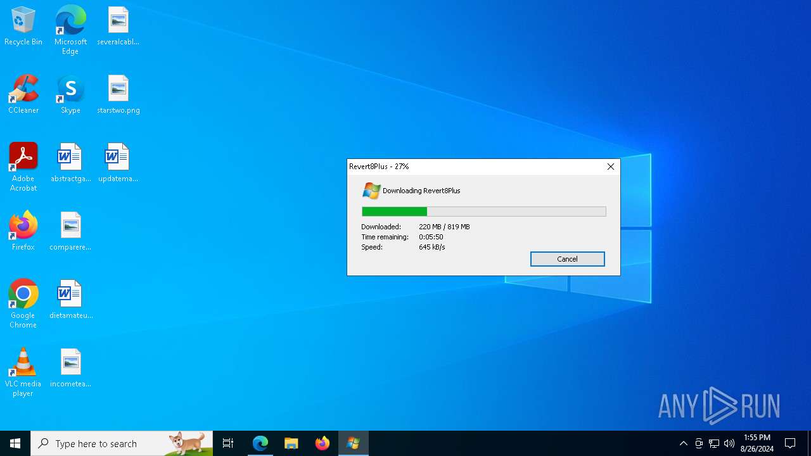Image resolution: width=811 pixels, height=456 pixels.
Task: Select the Google Chrome desktop shortcut
Action: tap(23, 304)
